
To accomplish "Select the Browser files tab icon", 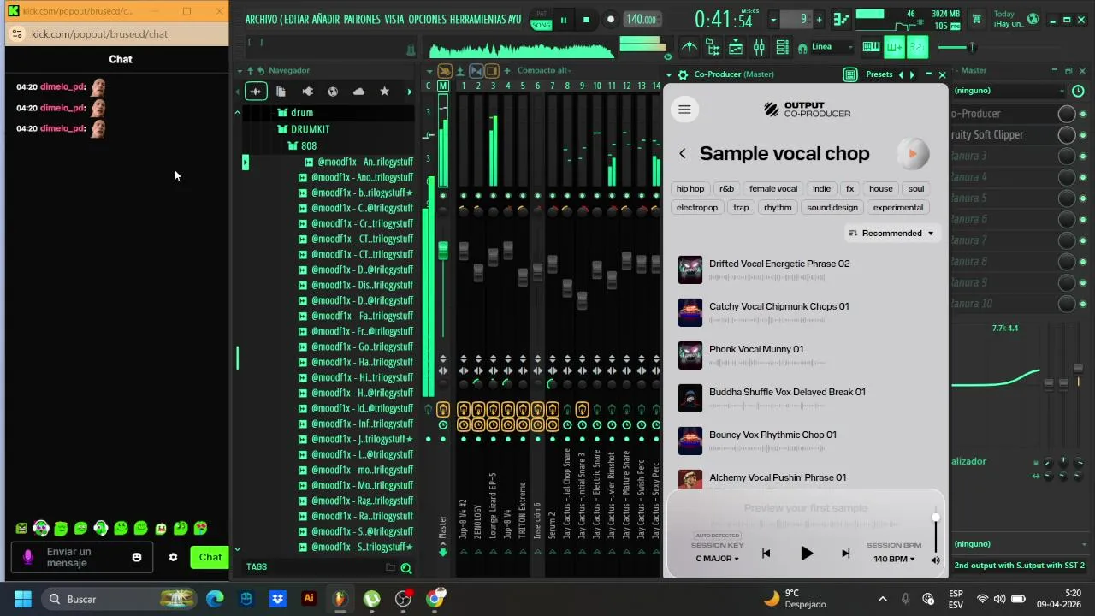I will (281, 92).
